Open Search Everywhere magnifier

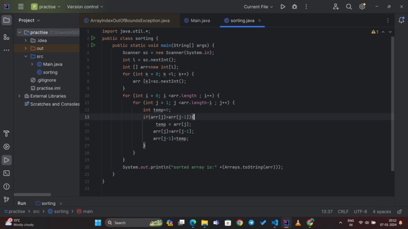(x=349, y=7)
